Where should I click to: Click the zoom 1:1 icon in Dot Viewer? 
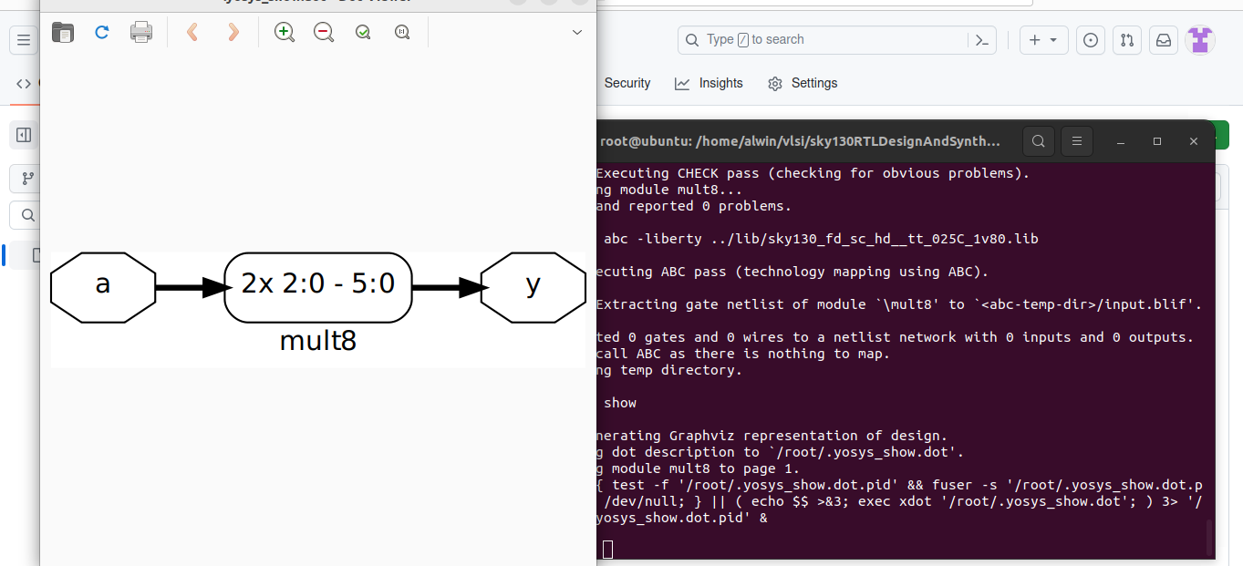pos(401,31)
